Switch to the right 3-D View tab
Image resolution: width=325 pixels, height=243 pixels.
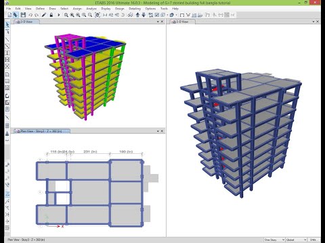tap(182, 22)
